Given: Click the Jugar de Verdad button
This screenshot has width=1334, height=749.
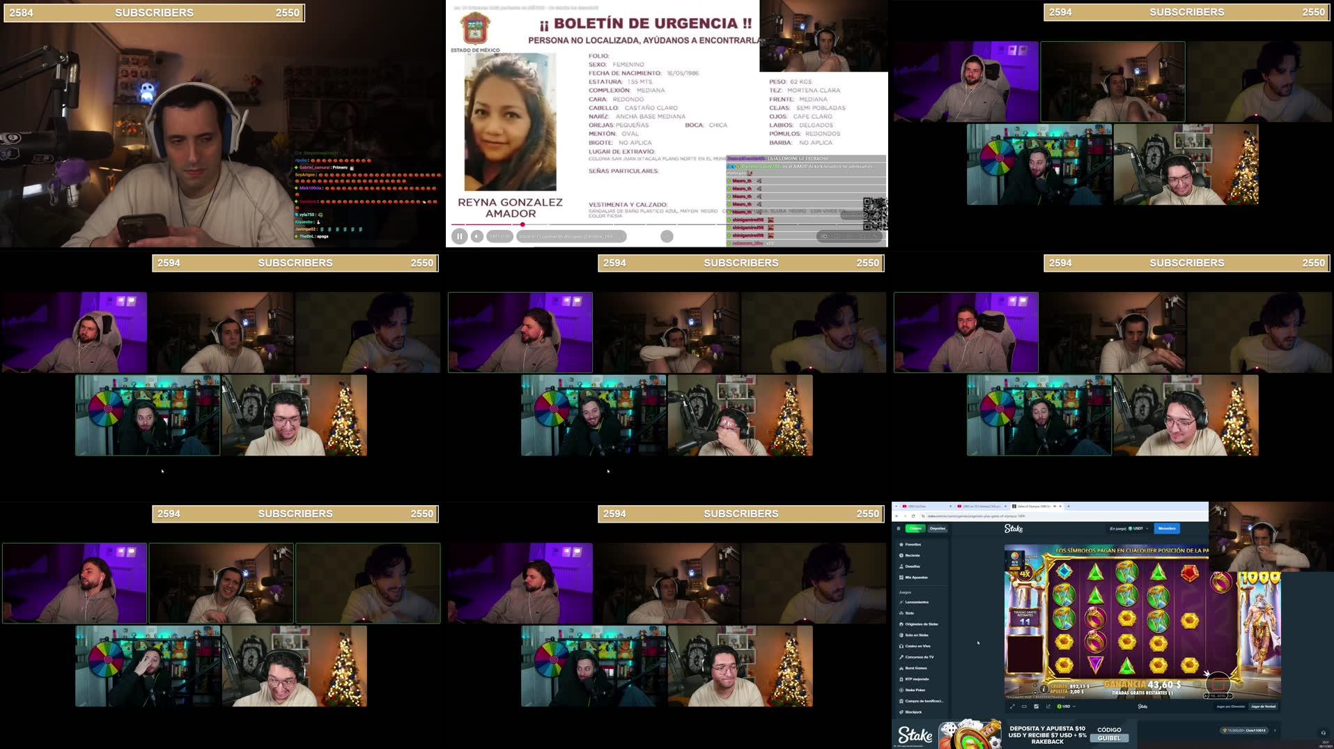Looking at the screenshot, I should (1263, 706).
